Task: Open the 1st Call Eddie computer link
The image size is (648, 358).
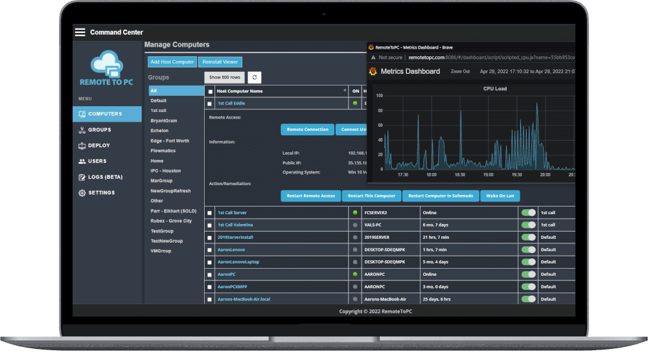Action: tap(231, 103)
